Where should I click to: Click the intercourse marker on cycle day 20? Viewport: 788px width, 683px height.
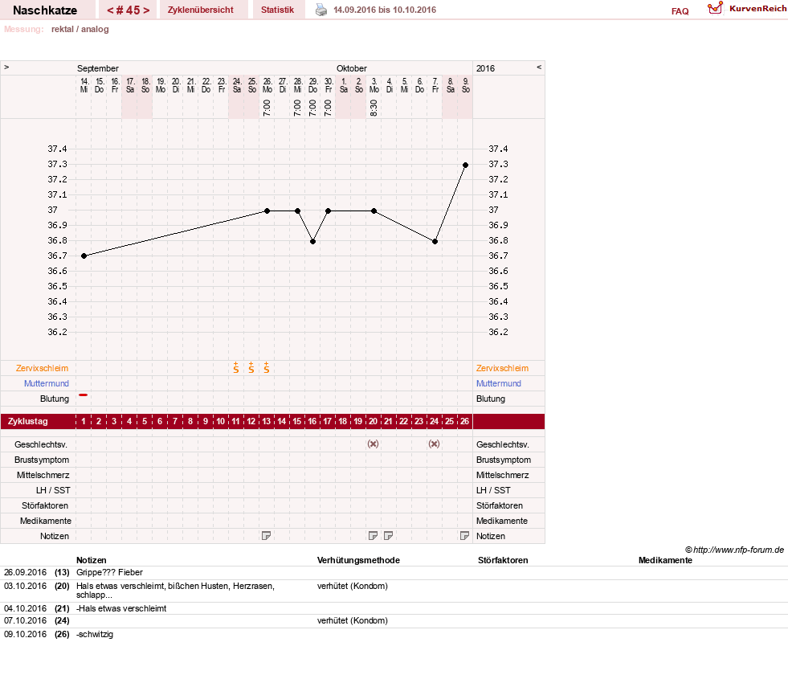coord(373,444)
